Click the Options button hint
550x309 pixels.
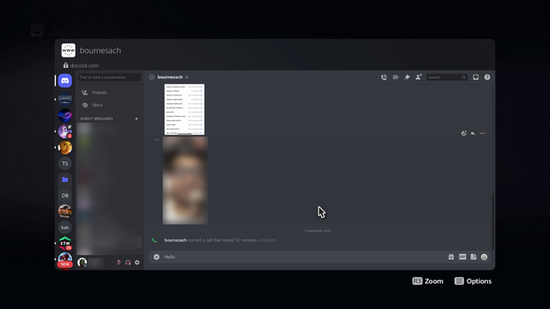[473, 281]
